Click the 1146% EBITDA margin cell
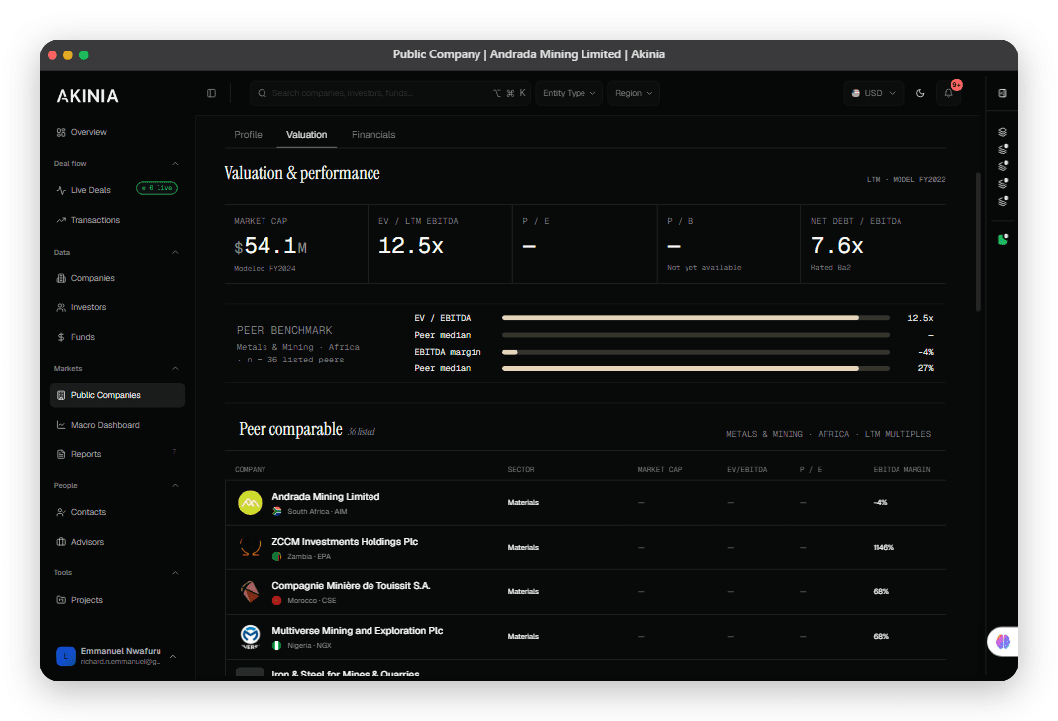The width and height of the screenshot is (1058, 721). pyautogui.click(x=883, y=547)
